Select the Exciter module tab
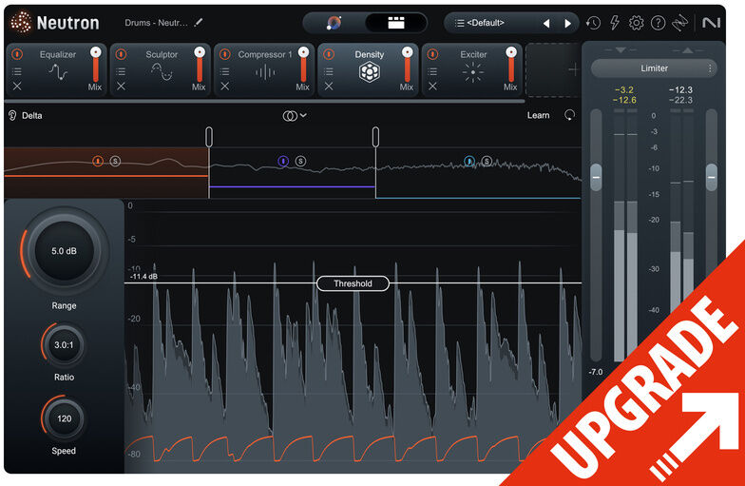 tap(471, 70)
